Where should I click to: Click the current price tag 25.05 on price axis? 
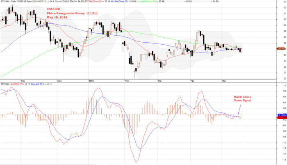point(280,49)
